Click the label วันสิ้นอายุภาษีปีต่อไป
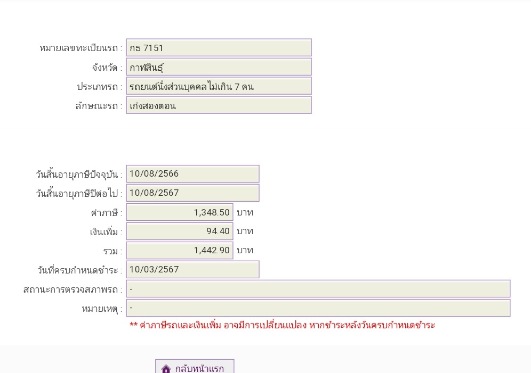 [x=79, y=194]
